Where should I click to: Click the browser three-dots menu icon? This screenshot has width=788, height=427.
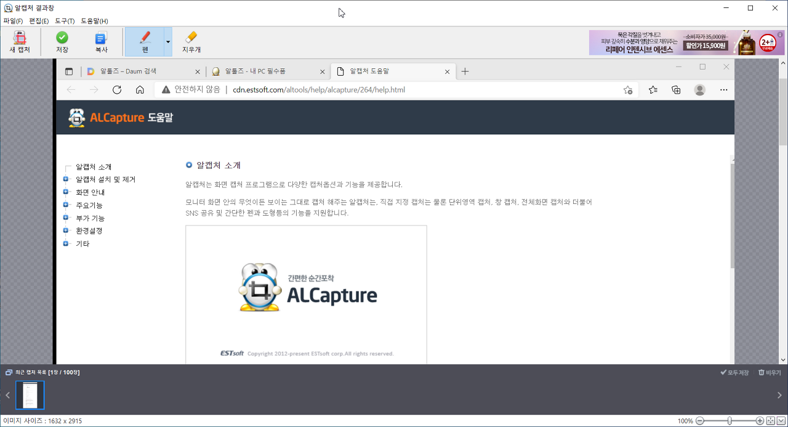723,90
